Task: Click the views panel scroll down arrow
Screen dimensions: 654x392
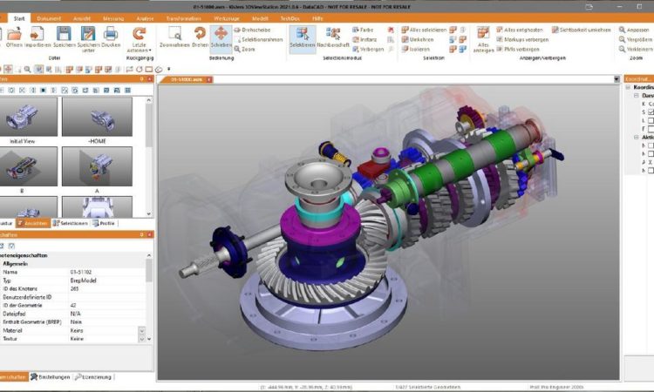Action: pyautogui.click(x=149, y=213)
